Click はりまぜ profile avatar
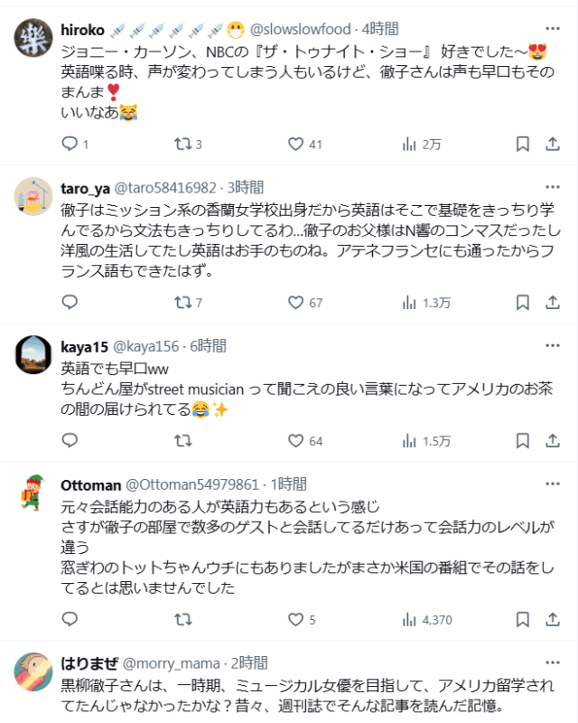Image resolution: width=578 pixels, height=723 pixels. (x=33, y=670)
